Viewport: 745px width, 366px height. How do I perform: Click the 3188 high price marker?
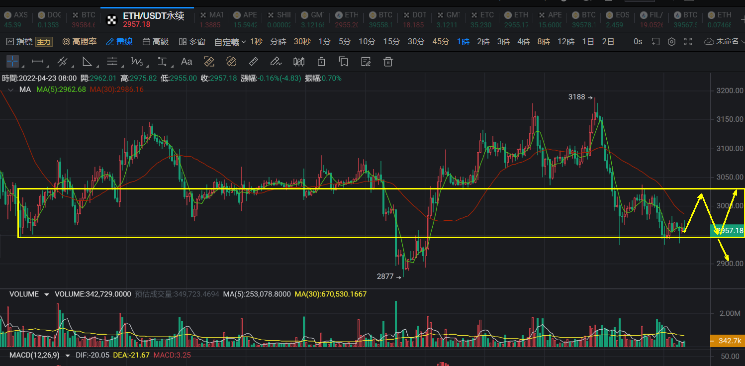(x=580, y=97)
